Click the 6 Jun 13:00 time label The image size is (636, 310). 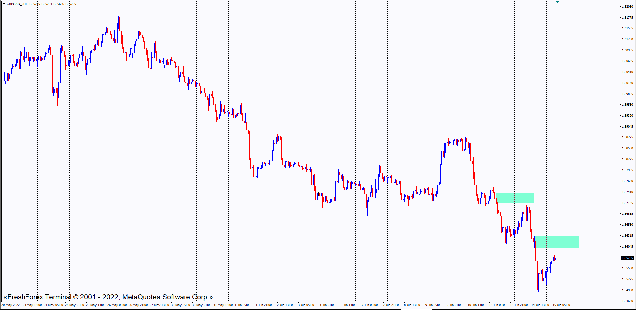point(348,305)
